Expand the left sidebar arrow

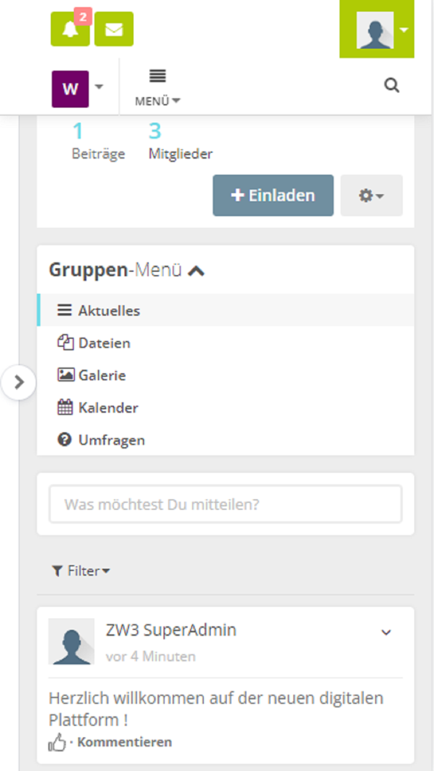(19, 382)
